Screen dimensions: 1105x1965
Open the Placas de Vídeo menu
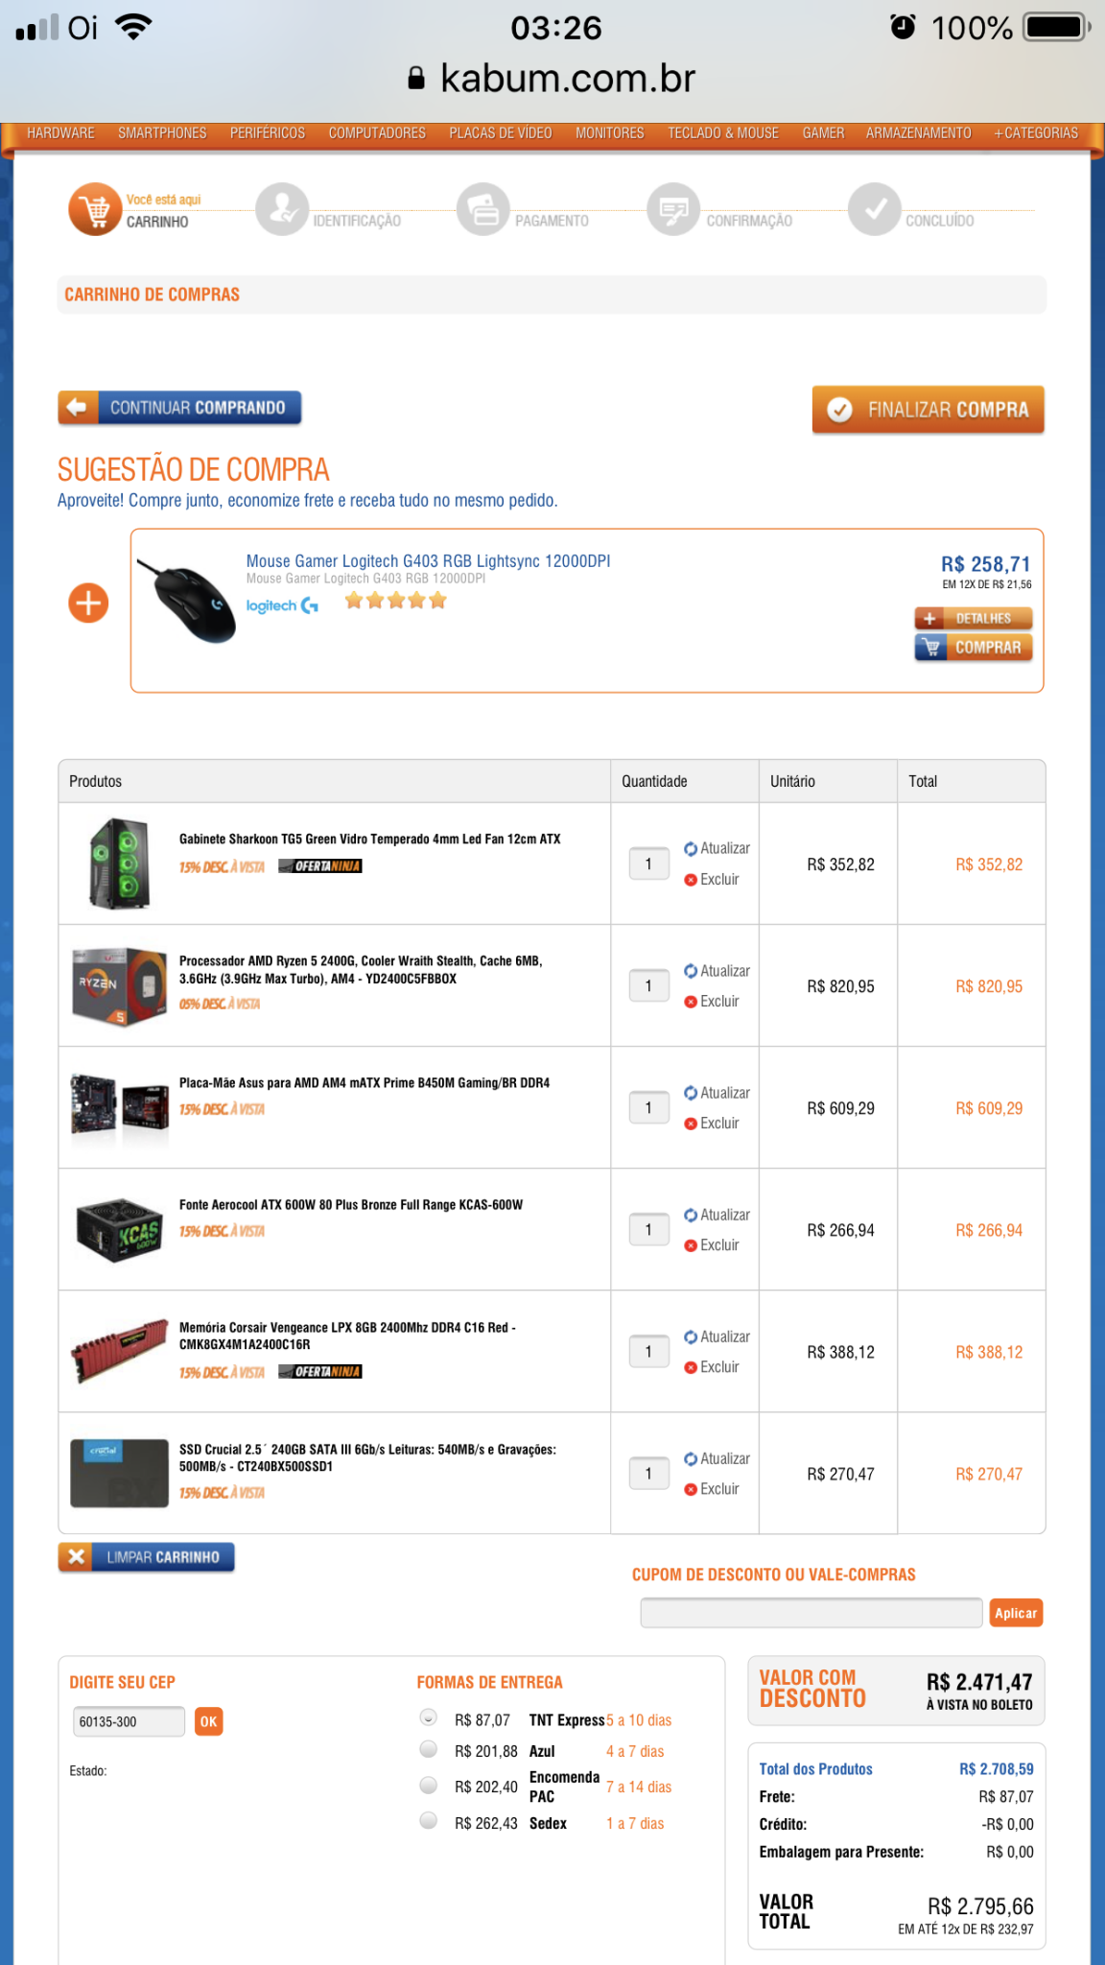coord(501,133)
